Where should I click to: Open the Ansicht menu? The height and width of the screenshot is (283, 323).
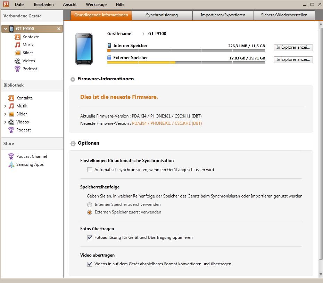click(70, 4)
